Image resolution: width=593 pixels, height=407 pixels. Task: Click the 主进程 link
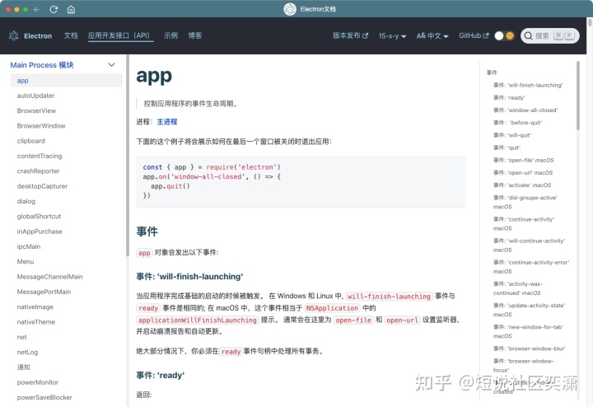pos(166,122)
